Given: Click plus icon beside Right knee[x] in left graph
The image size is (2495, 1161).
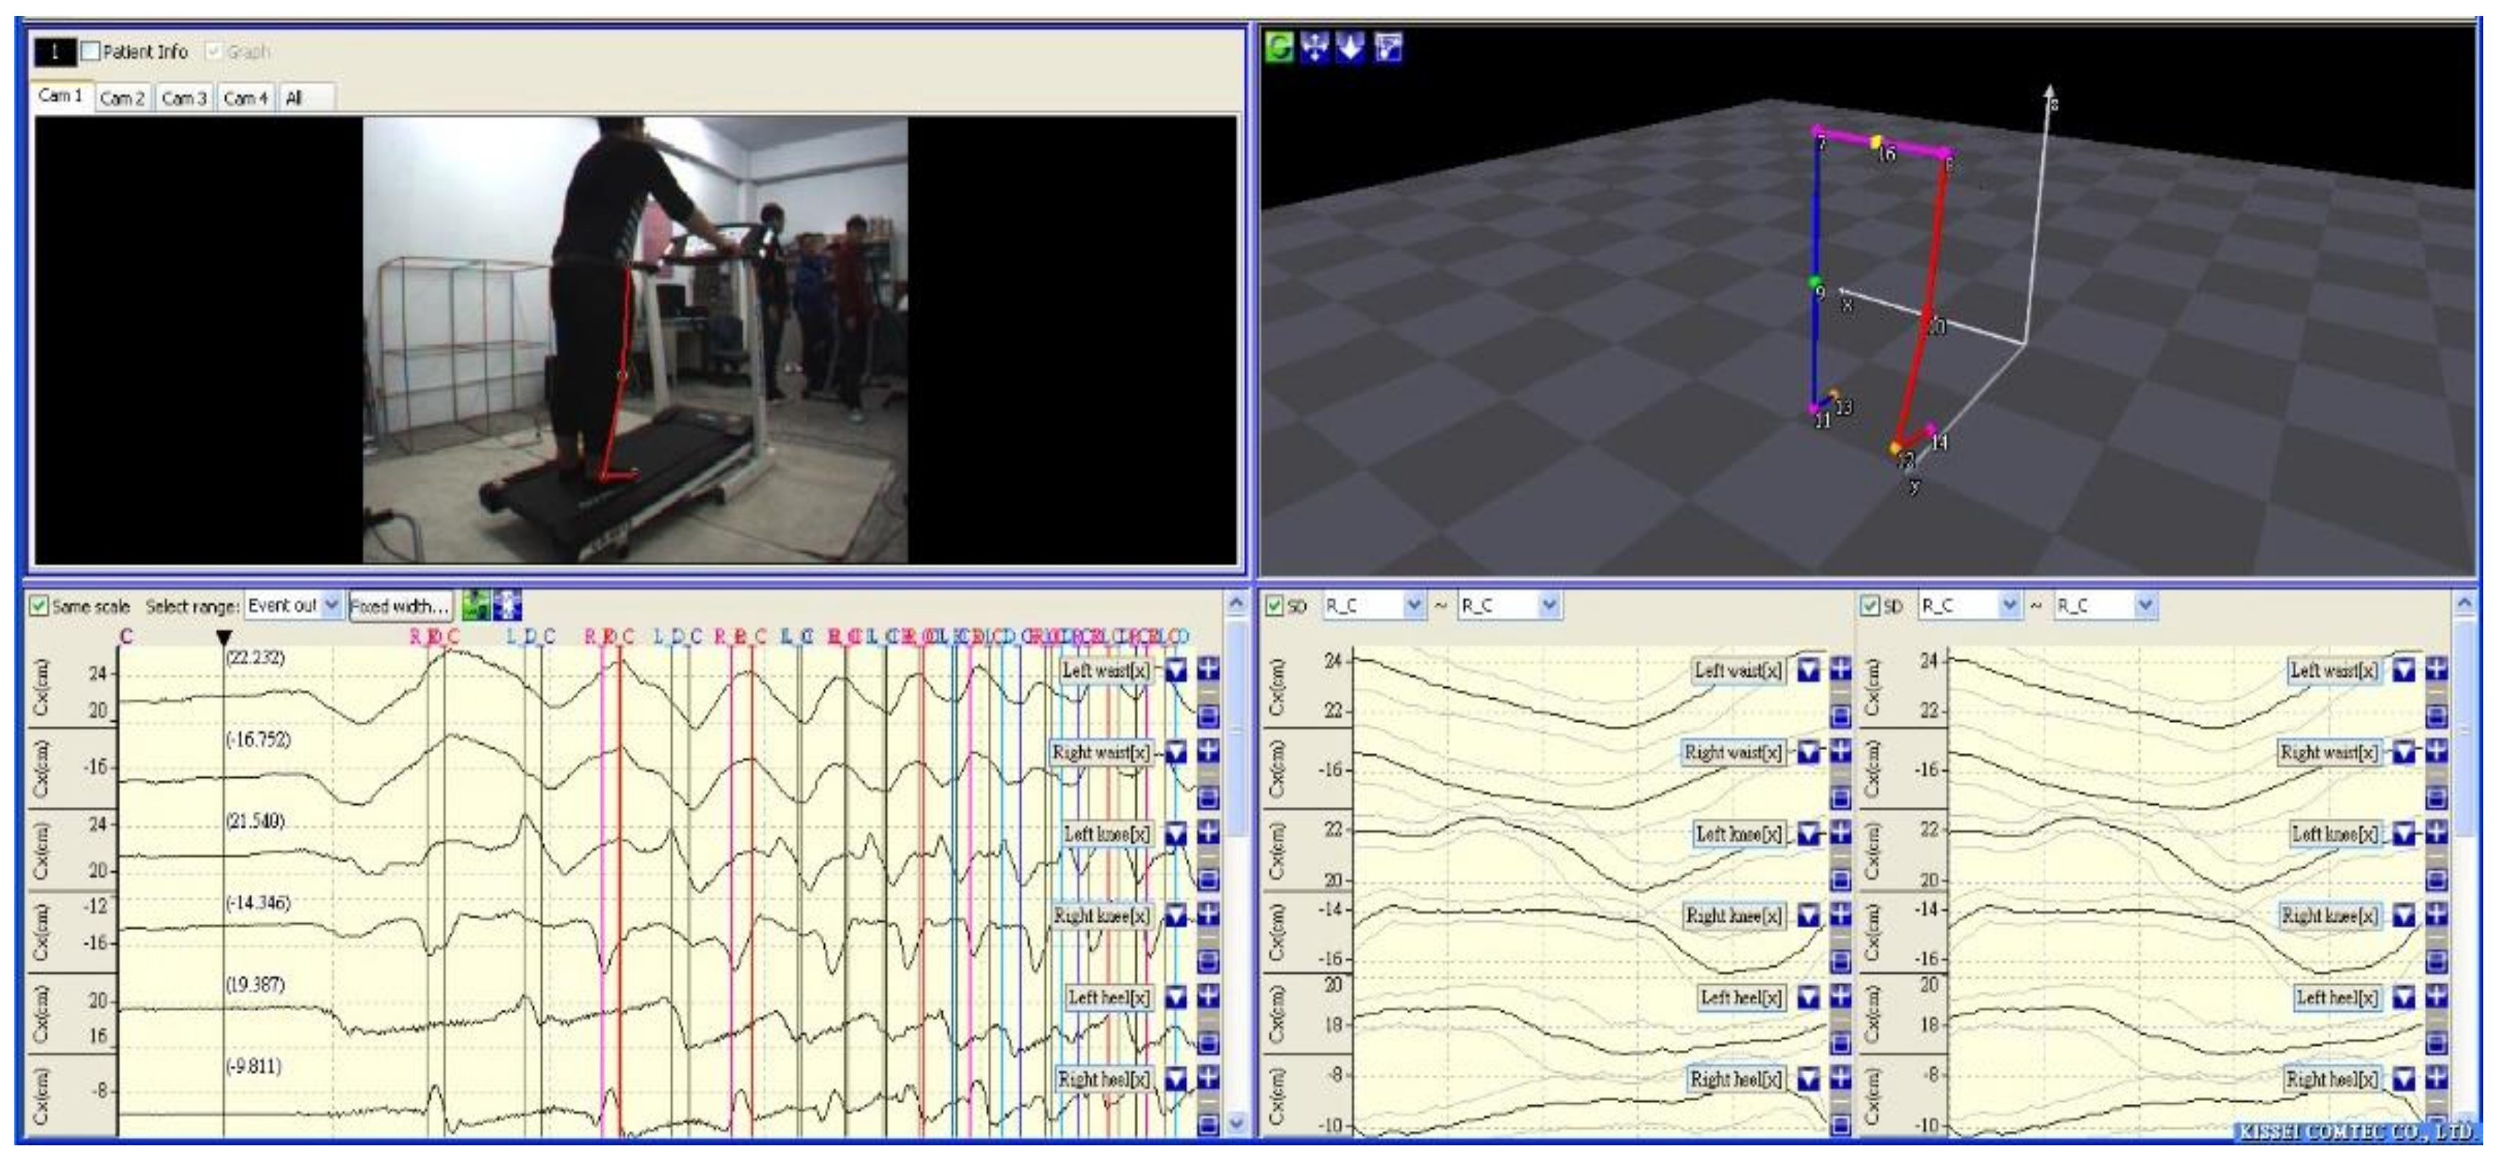Looking at the screenshot, I should (1208, 913).
